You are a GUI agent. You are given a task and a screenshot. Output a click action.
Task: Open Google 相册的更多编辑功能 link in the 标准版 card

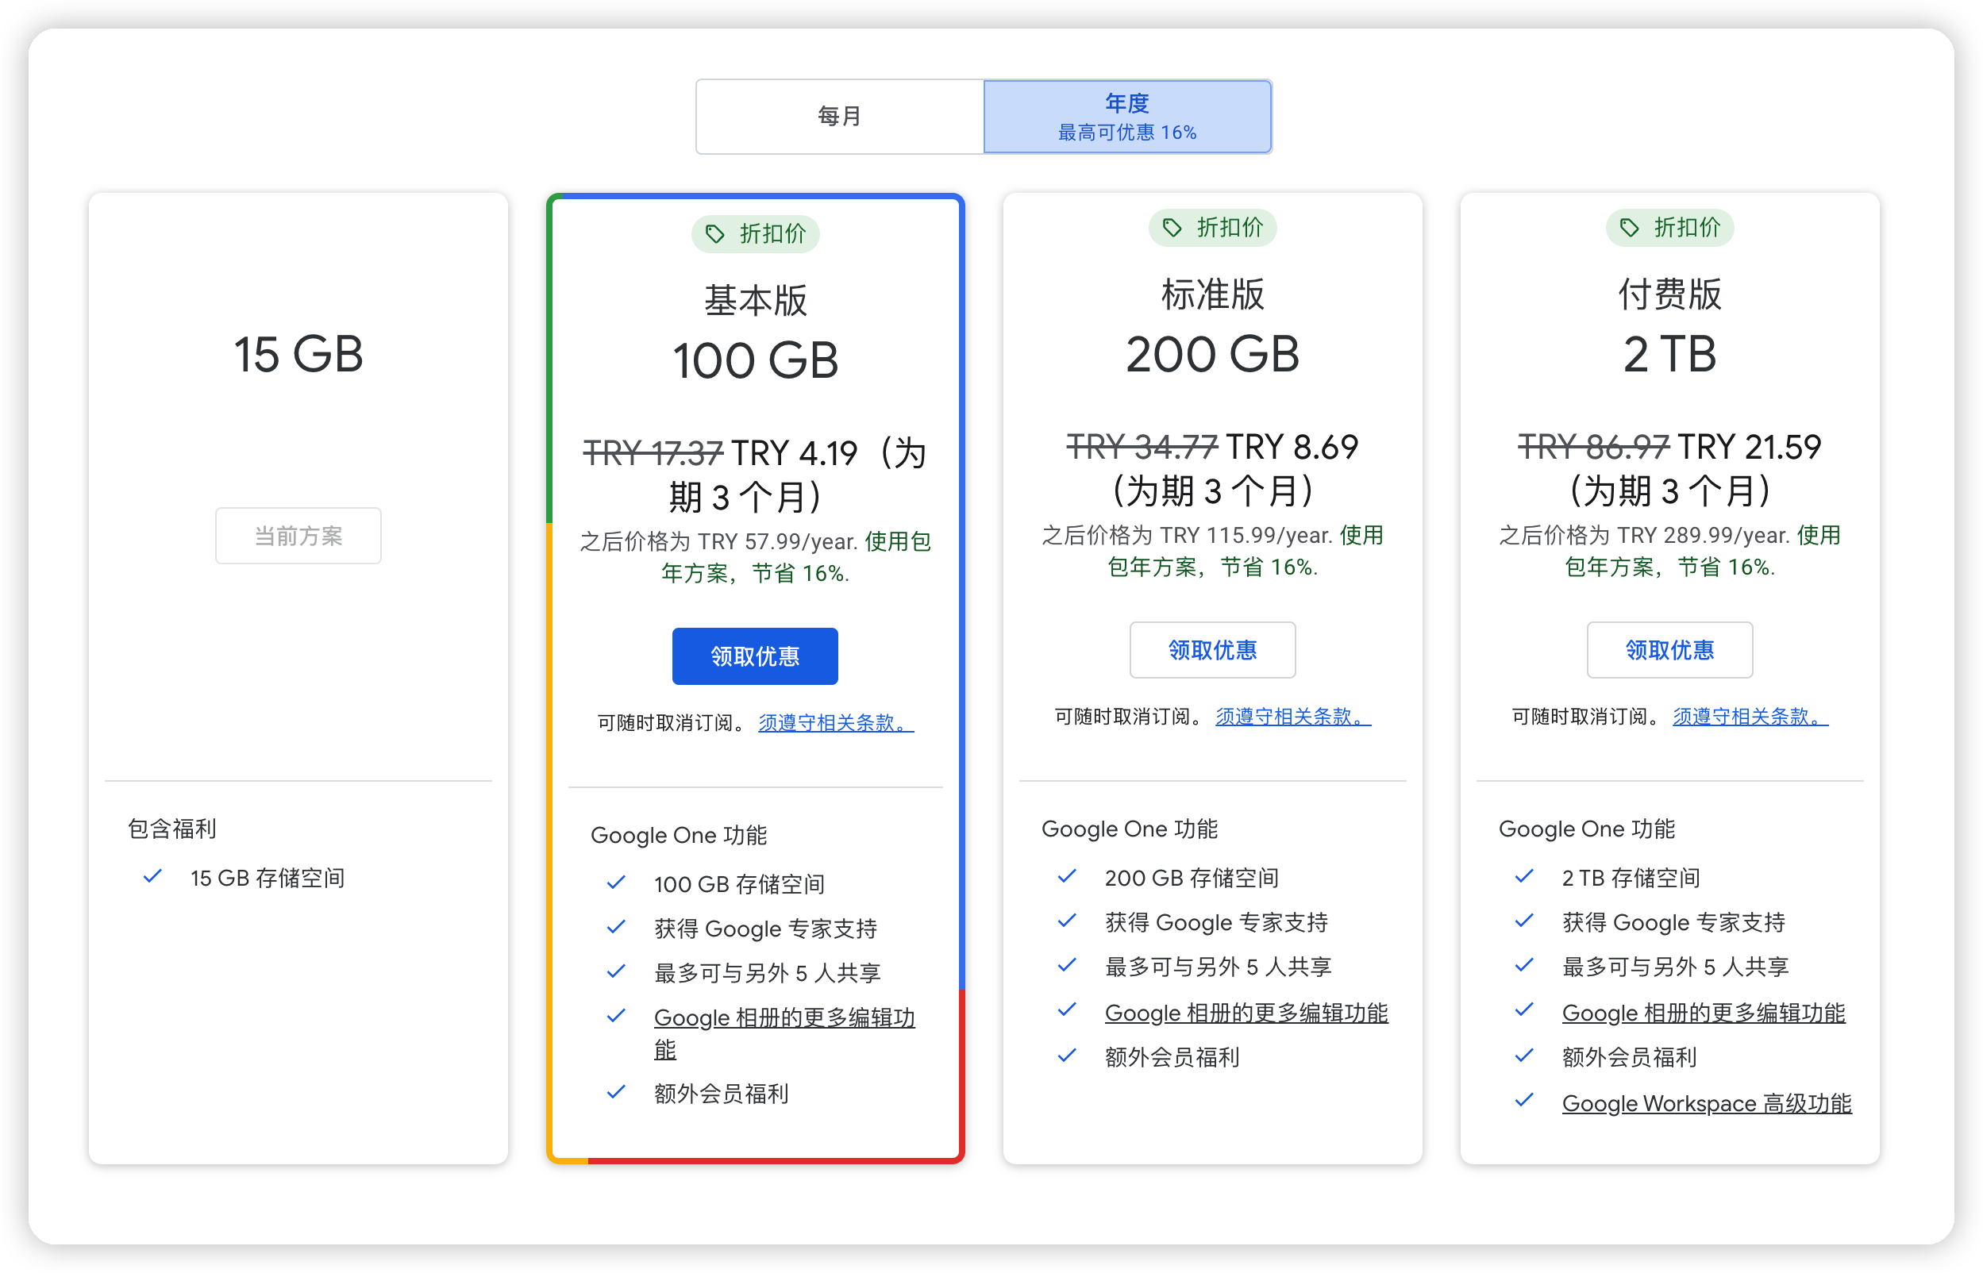(x=1246, y=1013)
